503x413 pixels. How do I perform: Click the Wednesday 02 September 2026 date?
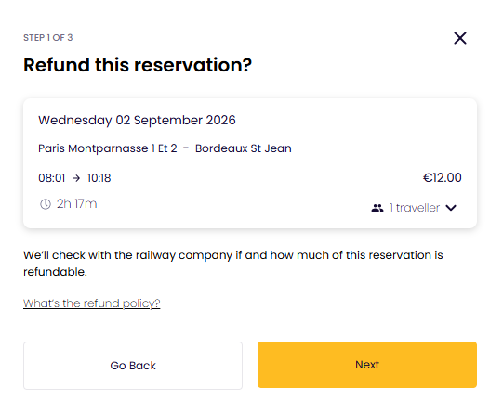click(x=137, y=121)
